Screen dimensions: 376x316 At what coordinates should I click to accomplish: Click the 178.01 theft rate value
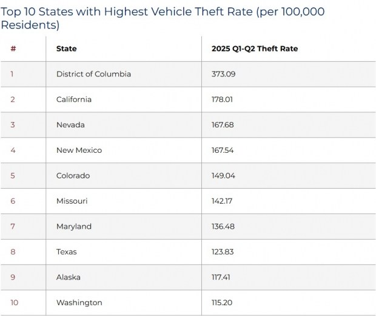(223, 99)
